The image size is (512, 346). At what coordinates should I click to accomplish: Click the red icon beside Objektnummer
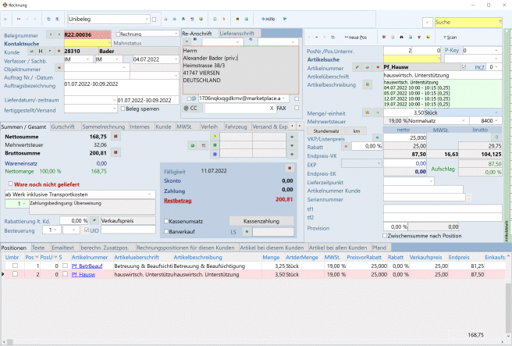click(59, 68)
